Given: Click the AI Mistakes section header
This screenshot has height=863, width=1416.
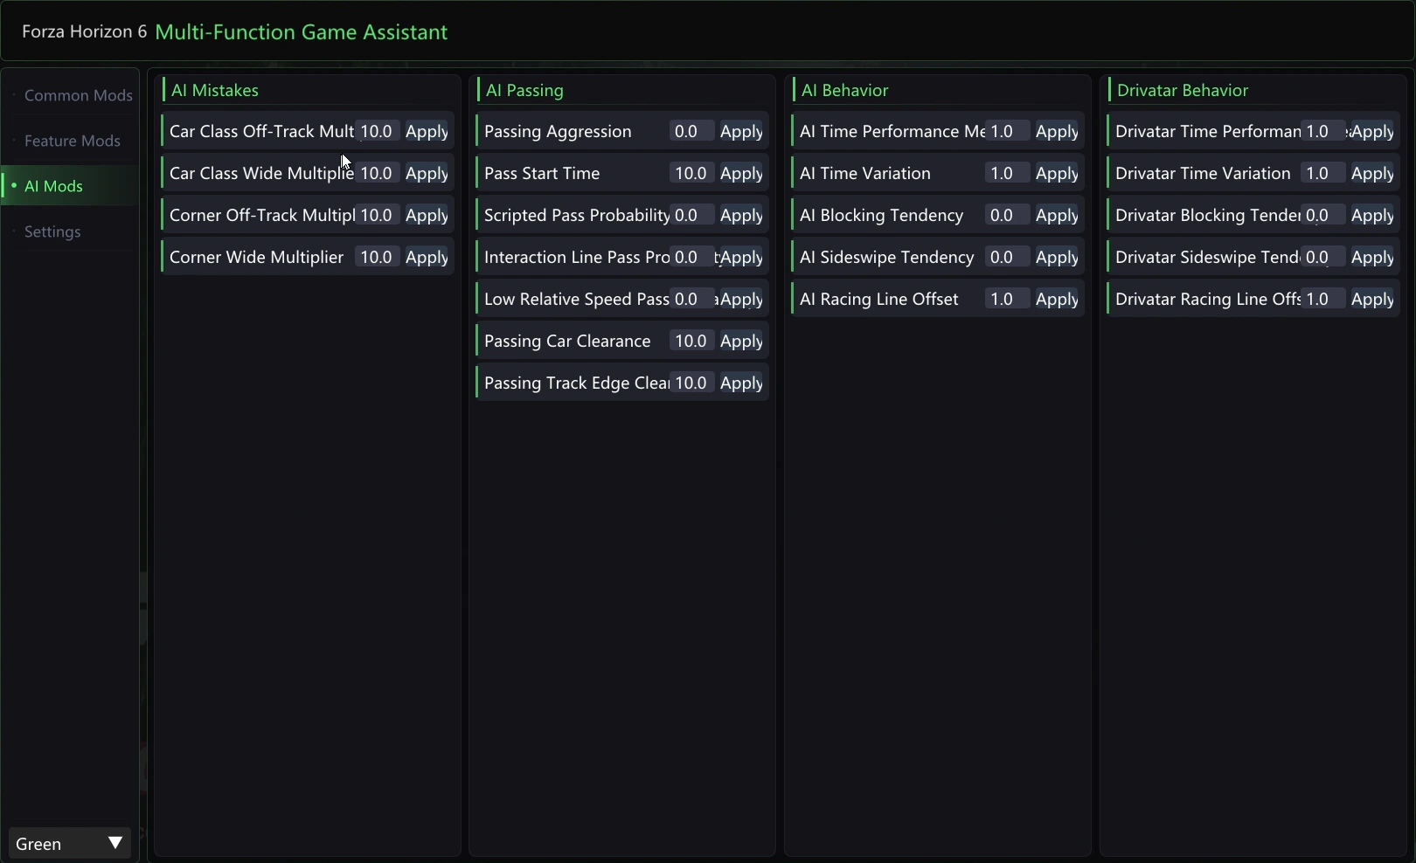Looking at the screenshot, I should click(x=215, y=90).
